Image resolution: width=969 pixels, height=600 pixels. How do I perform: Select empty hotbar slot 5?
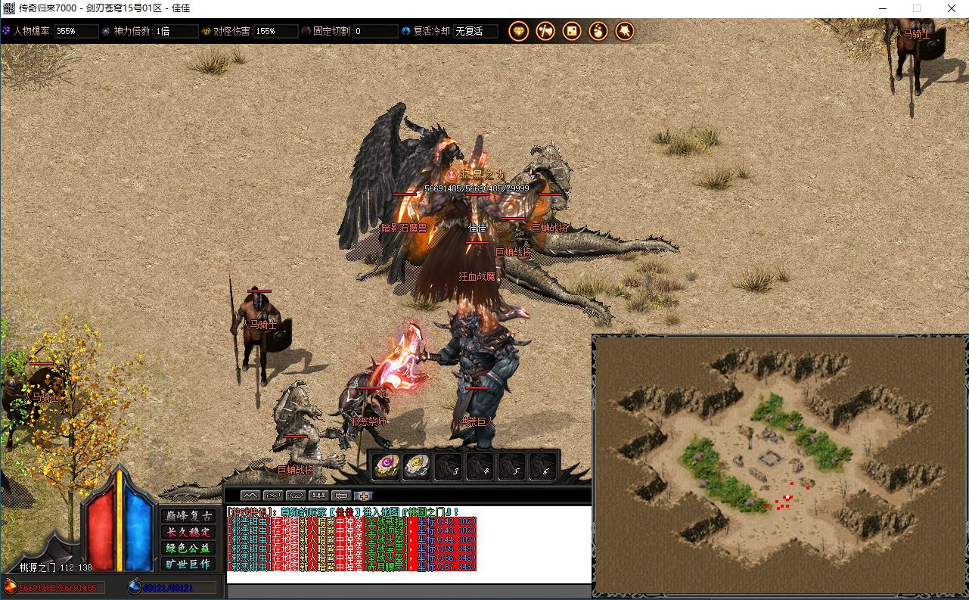coord(511,465)
